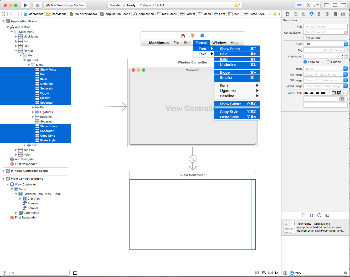Open the Window menu in the menu designer
This screenshot has width=350, height=277.
point(219,43)
